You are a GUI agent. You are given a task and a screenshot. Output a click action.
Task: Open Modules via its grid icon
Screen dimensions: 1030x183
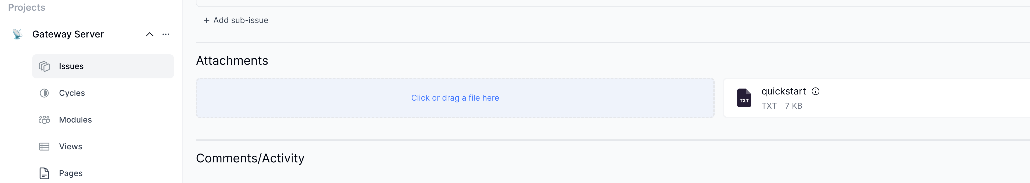[44, 119]
